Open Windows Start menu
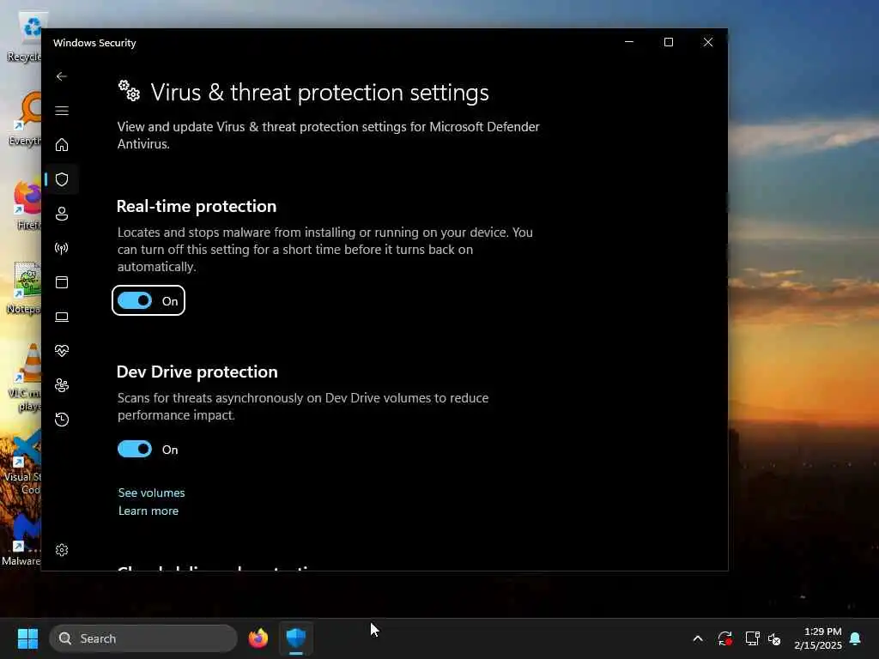This screenshot has width=879, height=659. [x=27, y=638]
